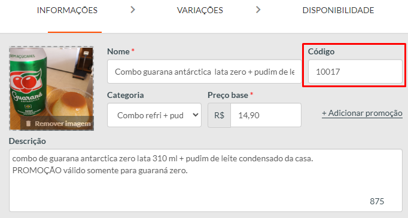Switch to the INFORMAÇÕES tab

coord(67,10)
